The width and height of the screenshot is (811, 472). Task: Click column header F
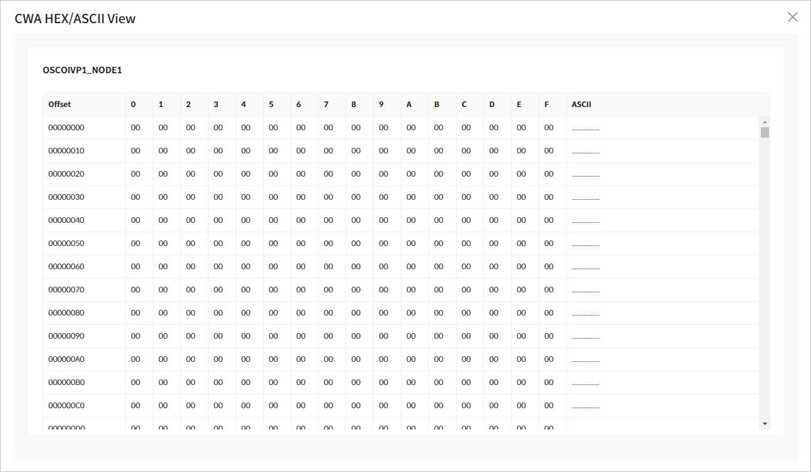pyautogui.click(x=547, y=105)
